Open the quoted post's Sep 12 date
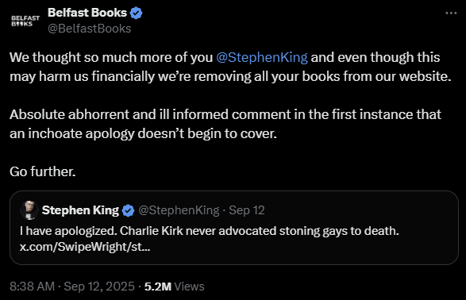This screenshot has width=466, height=300. pos(247,210)
